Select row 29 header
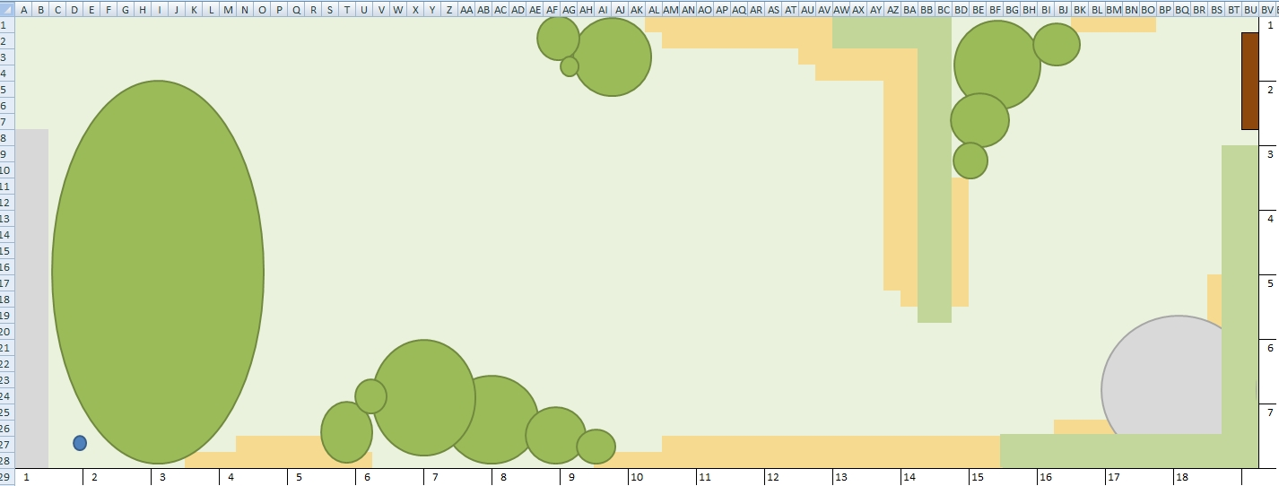1279x486 pixels. [7, 476]
